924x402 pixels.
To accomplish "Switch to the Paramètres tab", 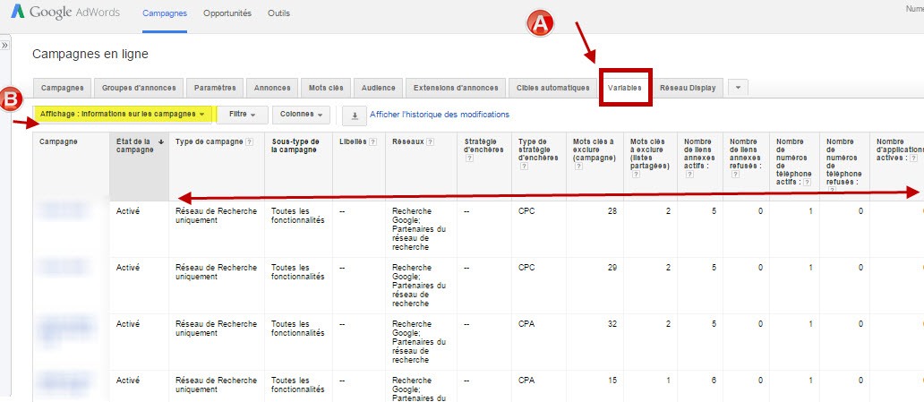I will click(215, 88).
